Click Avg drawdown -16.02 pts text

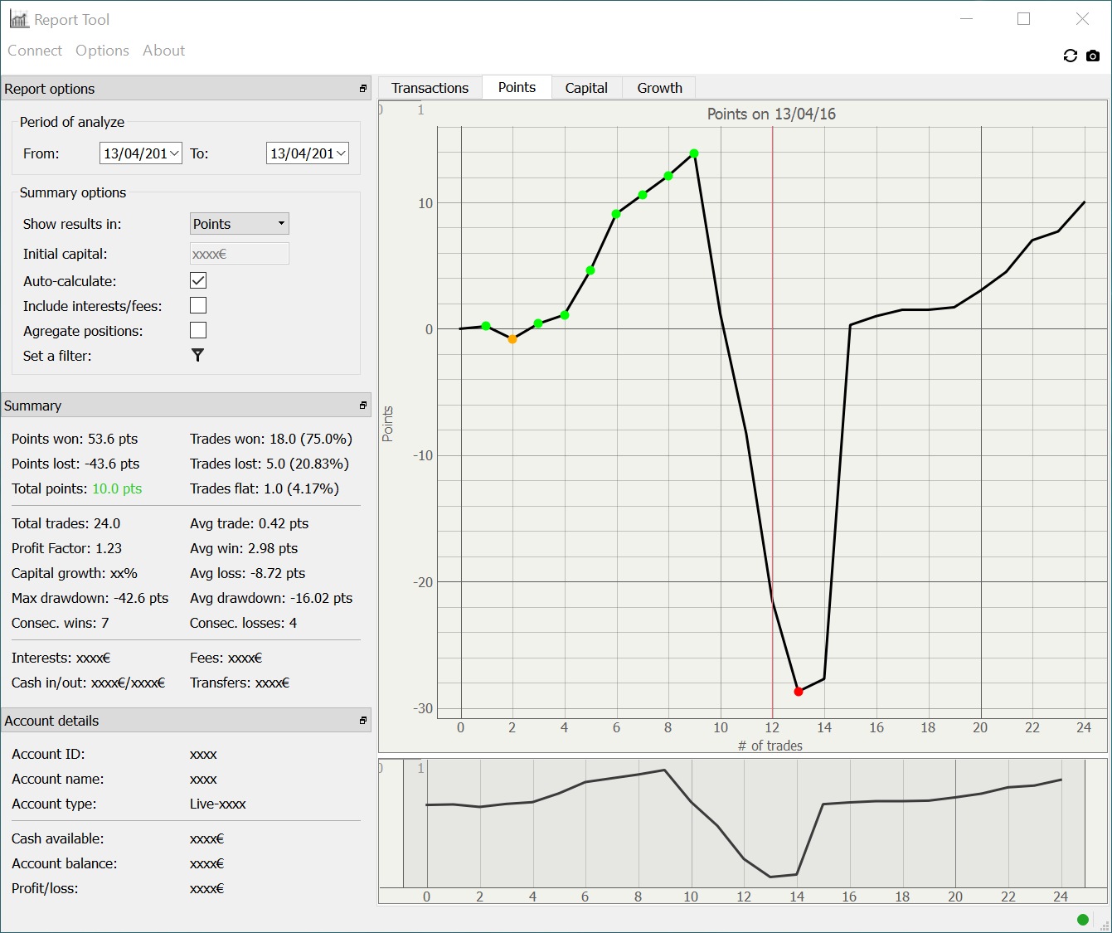271,598
